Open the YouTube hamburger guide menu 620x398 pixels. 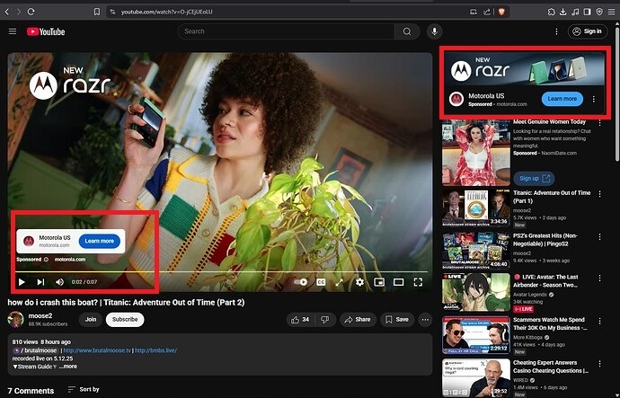pyautogui.click(x=13, y=31)
